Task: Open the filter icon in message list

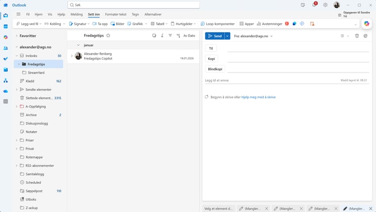Action: click(170, 35)
